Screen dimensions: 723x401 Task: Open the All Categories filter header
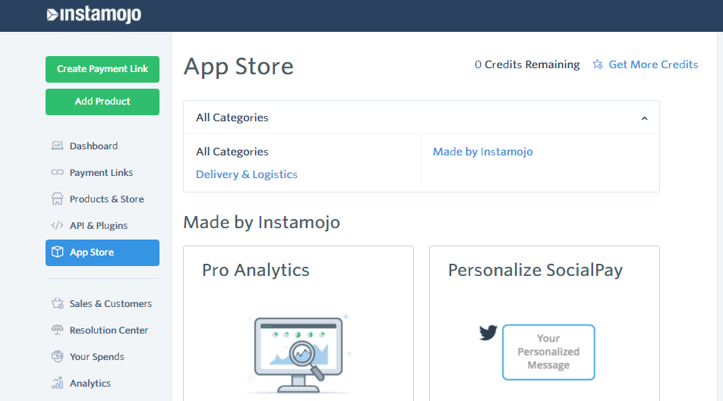tap(232, 117)
